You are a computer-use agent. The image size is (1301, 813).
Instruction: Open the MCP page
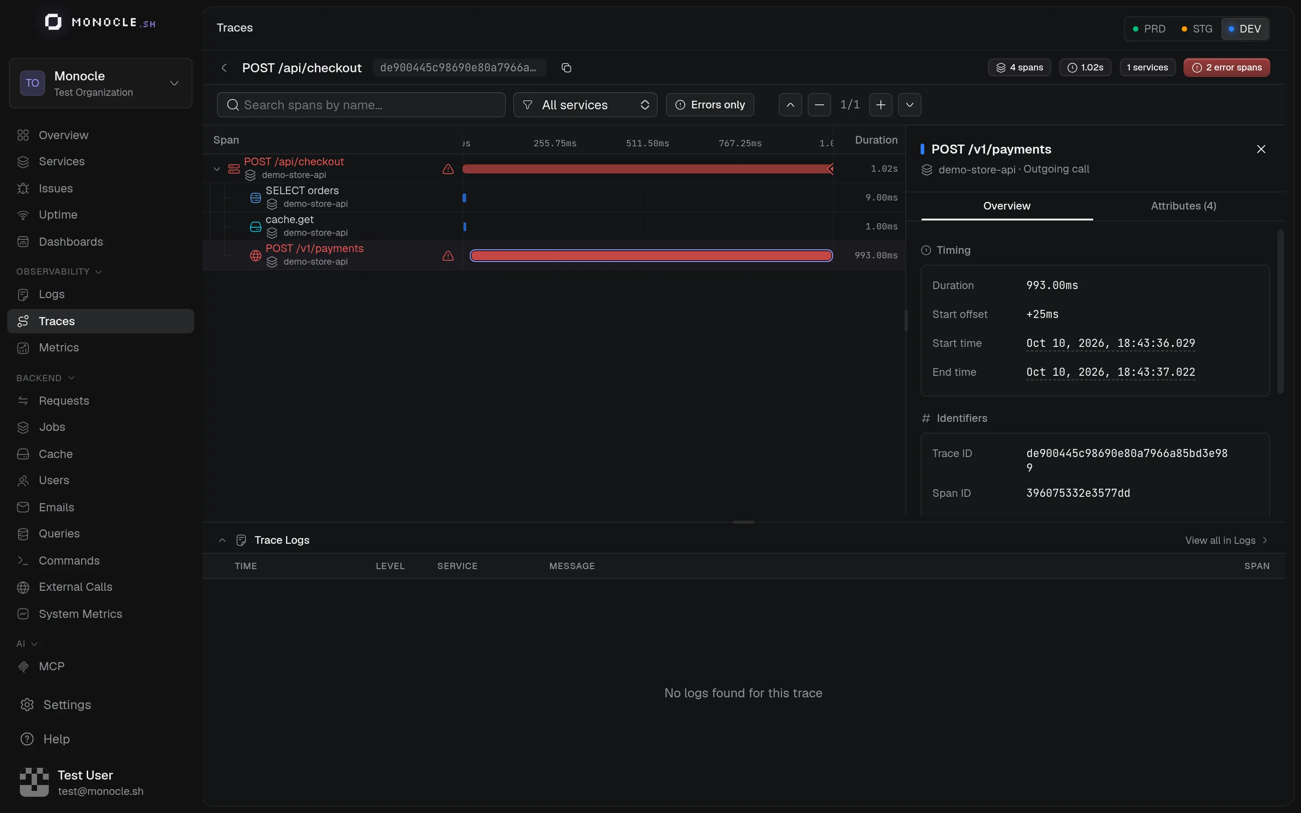(101, 666)
